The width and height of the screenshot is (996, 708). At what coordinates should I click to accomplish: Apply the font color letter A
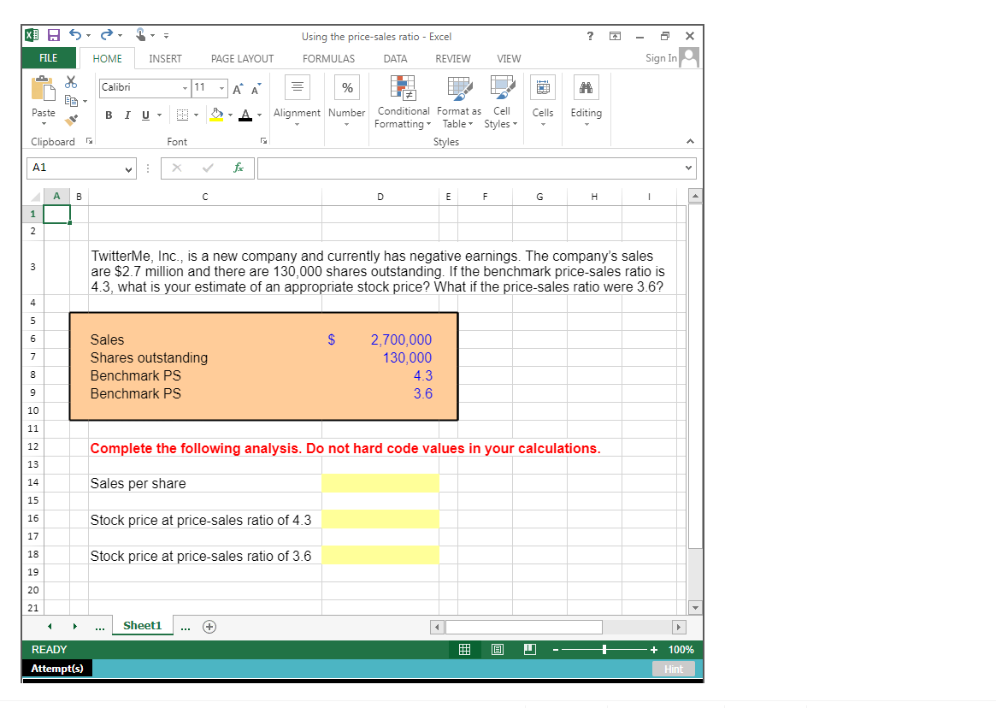246,115
